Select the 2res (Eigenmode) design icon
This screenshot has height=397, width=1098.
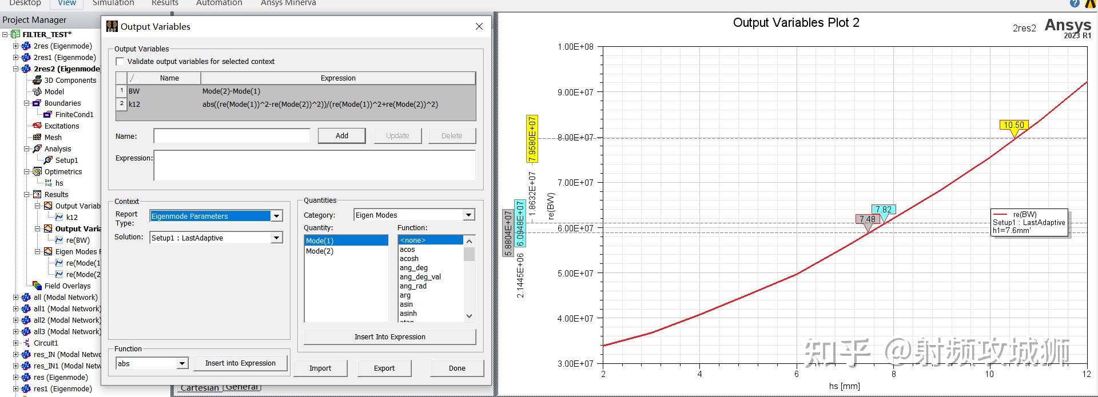[26, 46]
